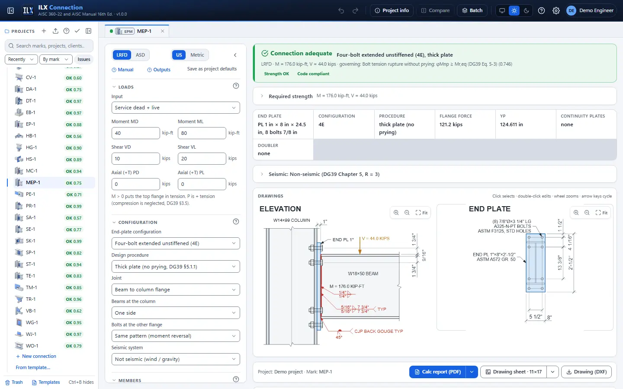Click the redo arrow in header
The height and width of the screenshot is (389, 623).
[x=356, y=10]
